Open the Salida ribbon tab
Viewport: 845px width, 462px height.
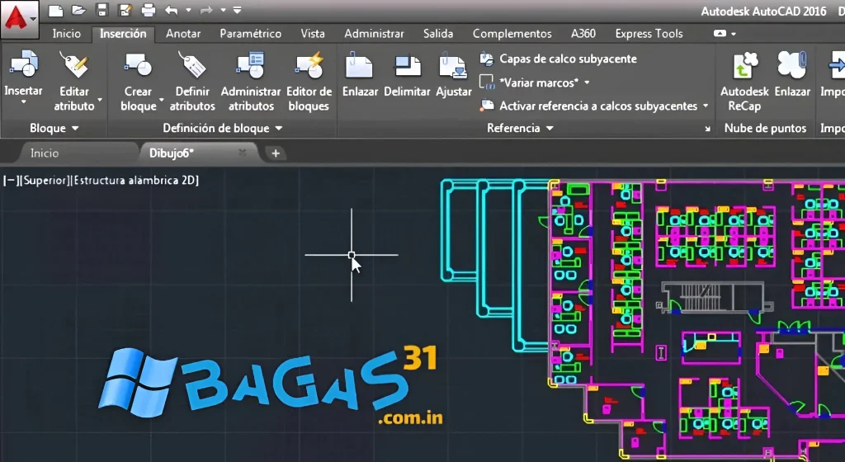pyautogui.click(x=438, y=33)
